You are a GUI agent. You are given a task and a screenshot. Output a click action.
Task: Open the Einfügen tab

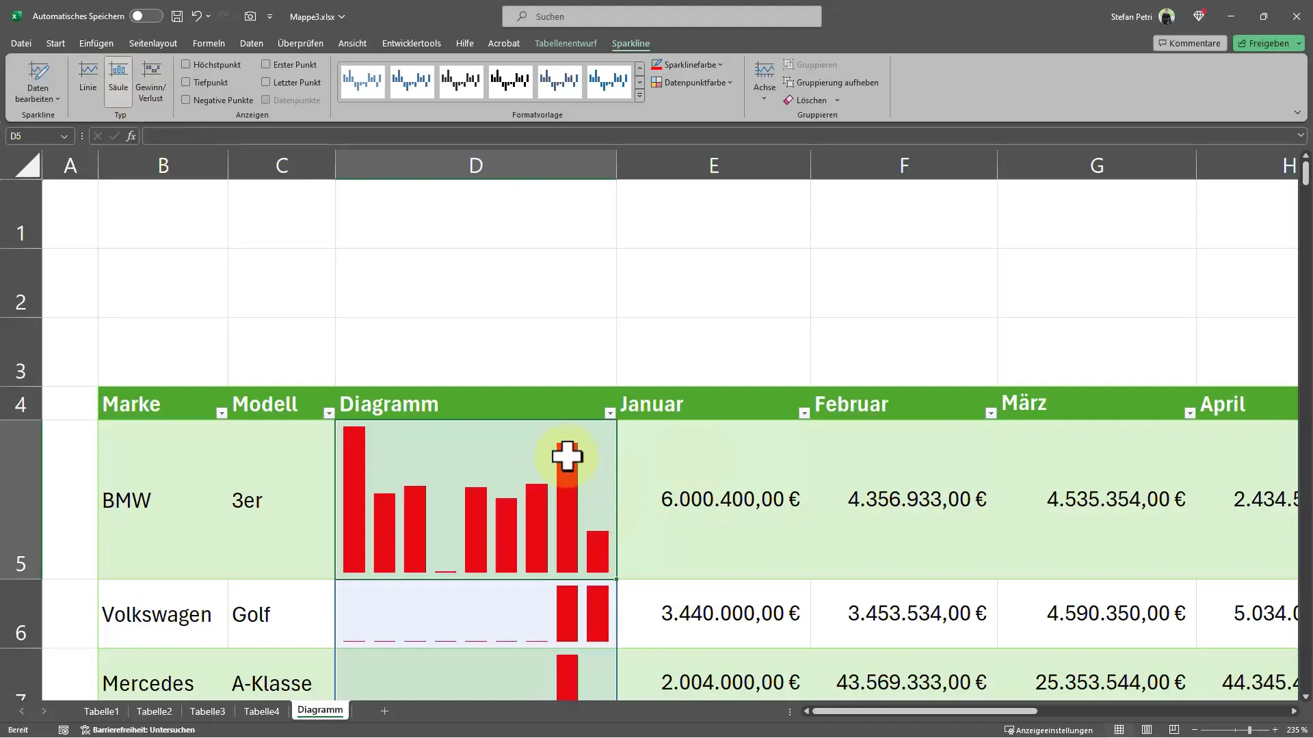click(96, 43)
